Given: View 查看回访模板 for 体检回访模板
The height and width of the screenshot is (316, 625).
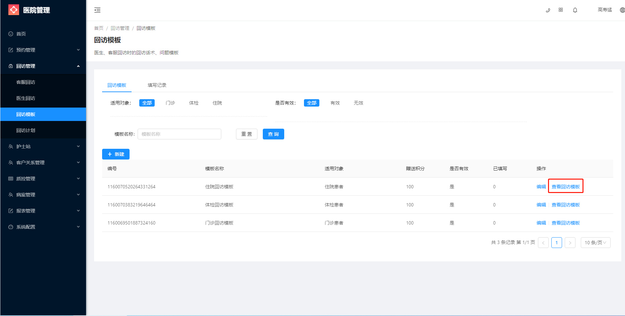Looking at the screenshot, I should (566, 205).
